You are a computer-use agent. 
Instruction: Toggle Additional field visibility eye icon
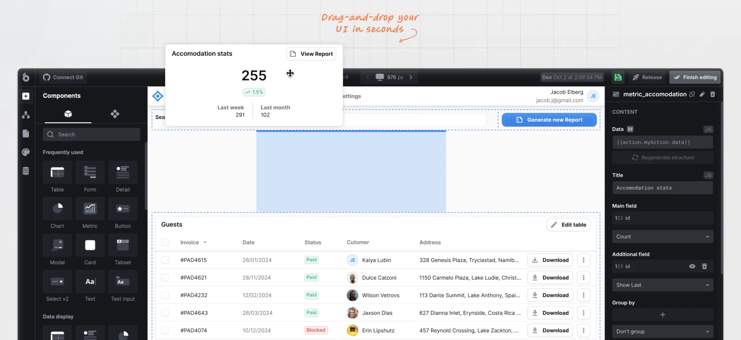tap(692, 266)
